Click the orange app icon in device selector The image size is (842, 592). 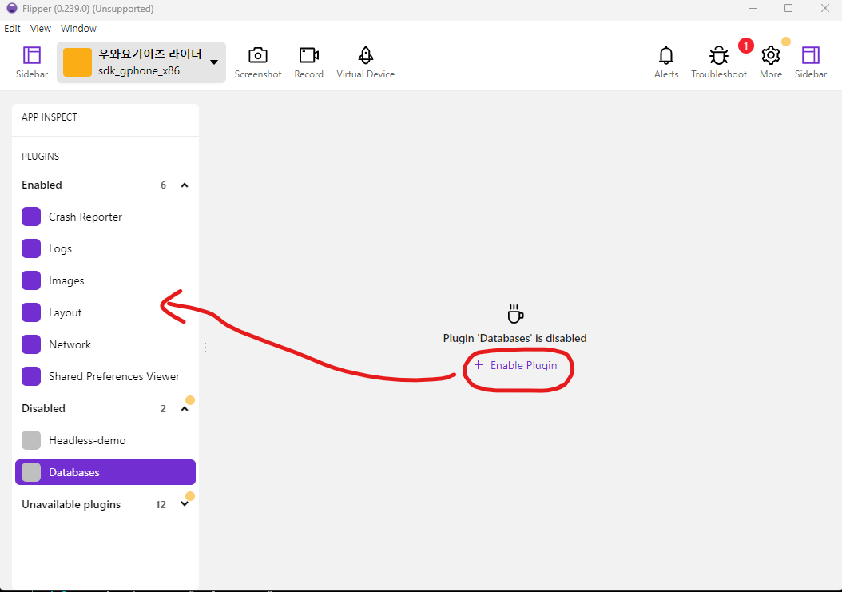coord(77,62)
